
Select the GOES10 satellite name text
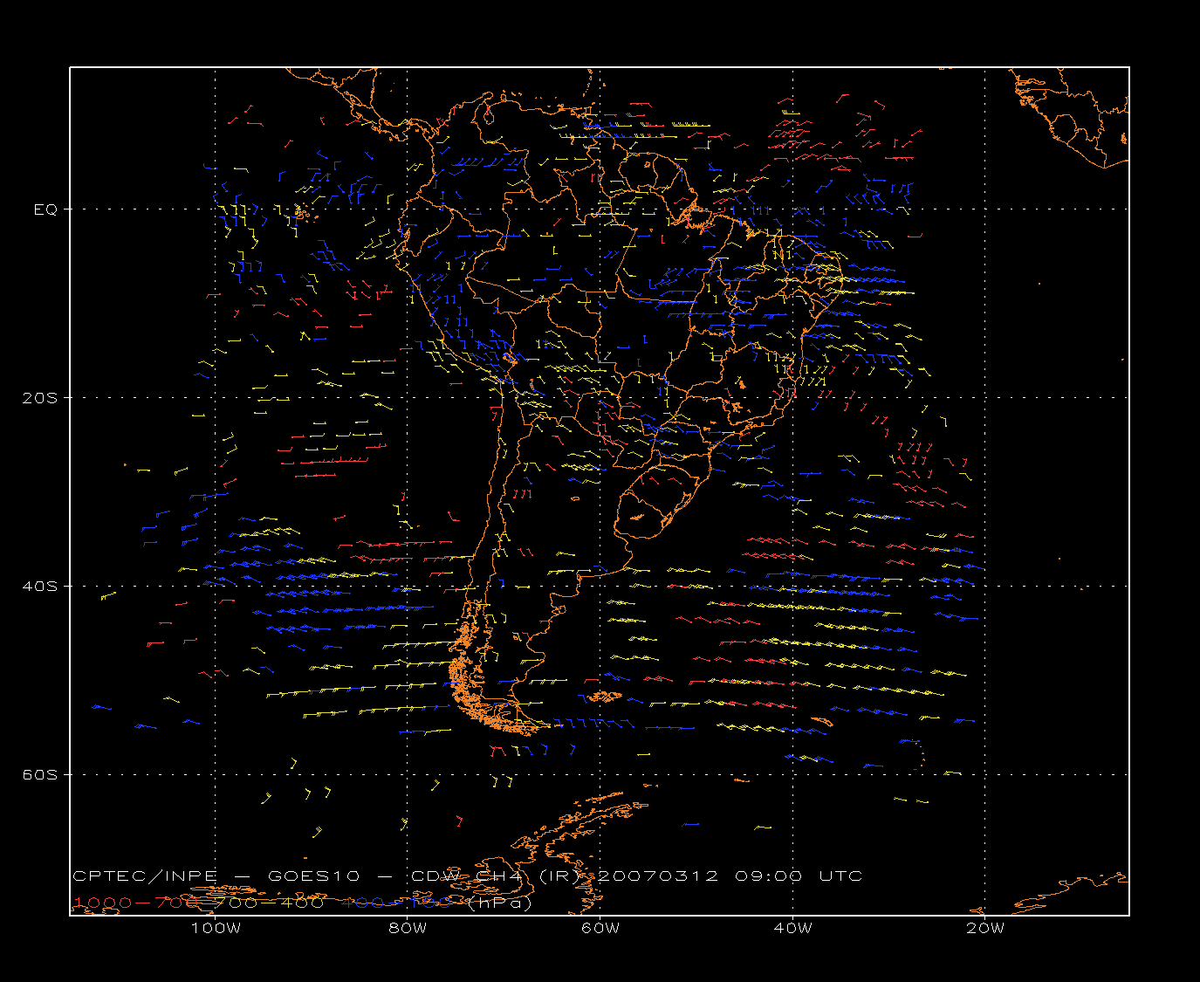pos(312,876)
